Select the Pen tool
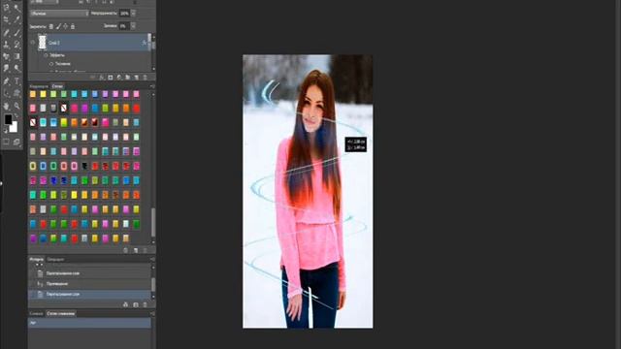This screenshot has width=621, height=349. [7, 81]
